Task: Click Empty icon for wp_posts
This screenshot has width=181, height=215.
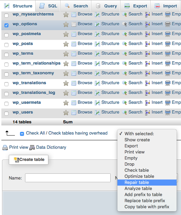Action: (x=167, y=44)
